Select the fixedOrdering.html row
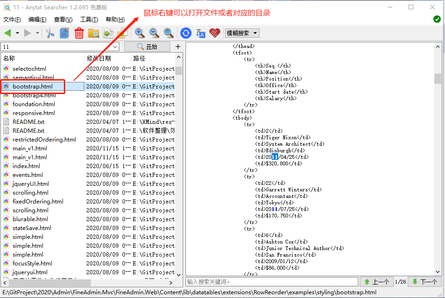The width and height of the screenshot is (445, 298). 88,201
